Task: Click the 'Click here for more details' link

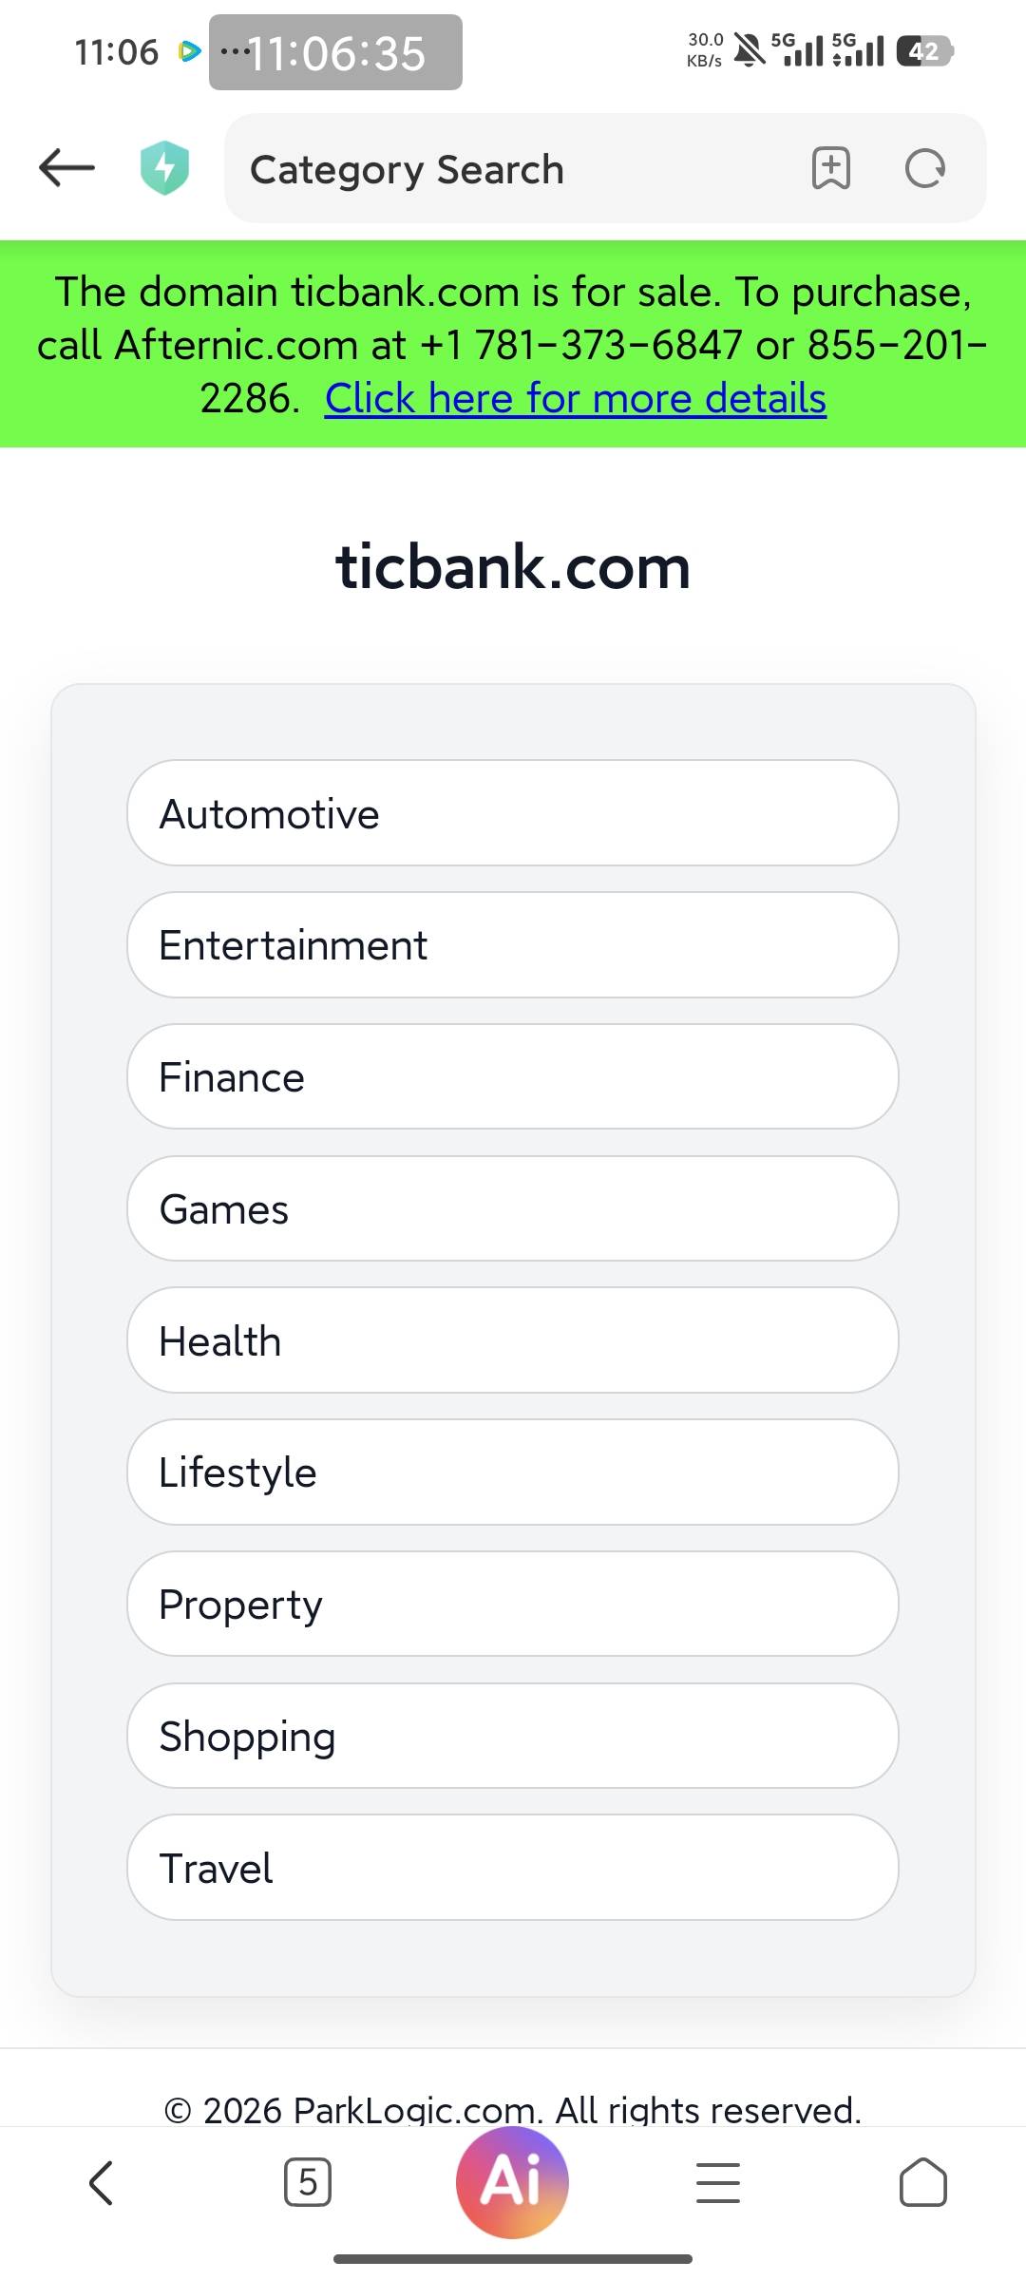Action: (576, 399)
